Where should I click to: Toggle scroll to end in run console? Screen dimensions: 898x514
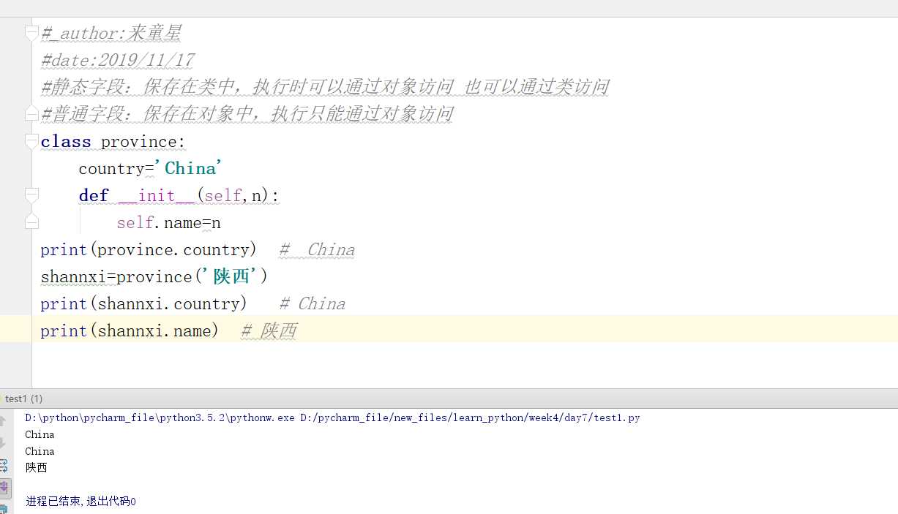tap(4, 487)
